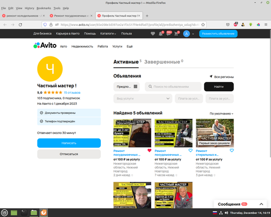
Task: Open По умолчанию sort dropdown
Action: coord(221,113)
